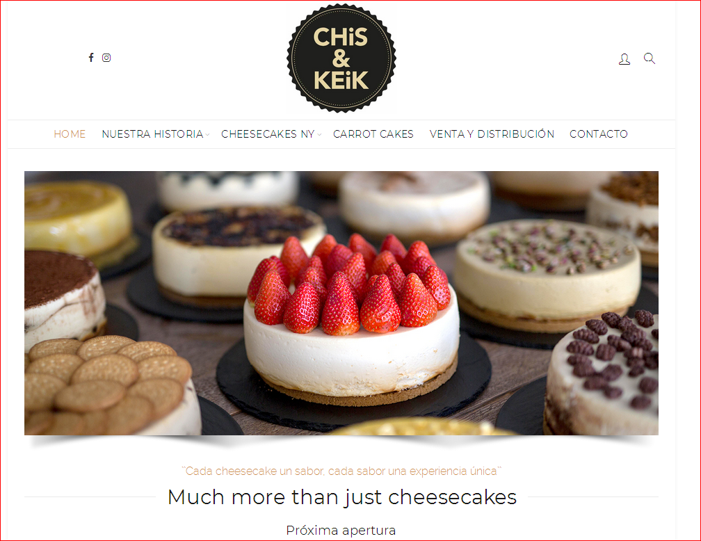The image size is (701, 541).
Task: Click the Chis & Keik logo
Action: pos(341,58)
